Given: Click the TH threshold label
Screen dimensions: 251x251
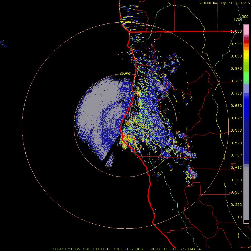Looking at the screenshot, I should pos(240,217).
